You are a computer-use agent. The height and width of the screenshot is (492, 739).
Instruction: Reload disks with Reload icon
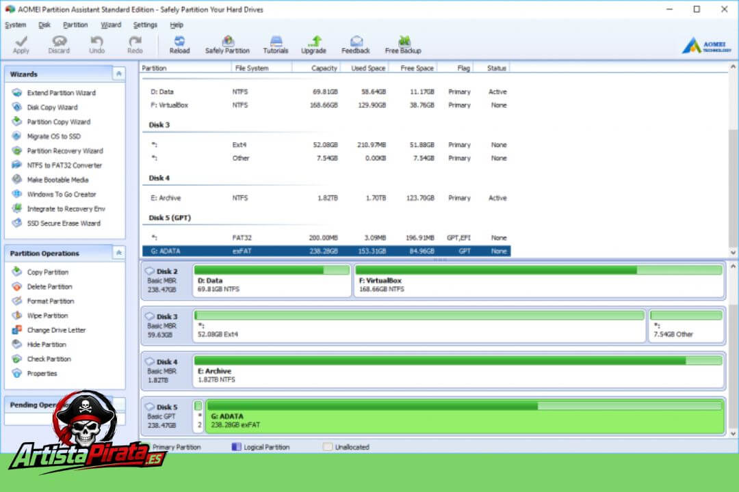coord(179,44)
